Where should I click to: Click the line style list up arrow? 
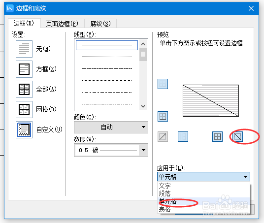143,44
